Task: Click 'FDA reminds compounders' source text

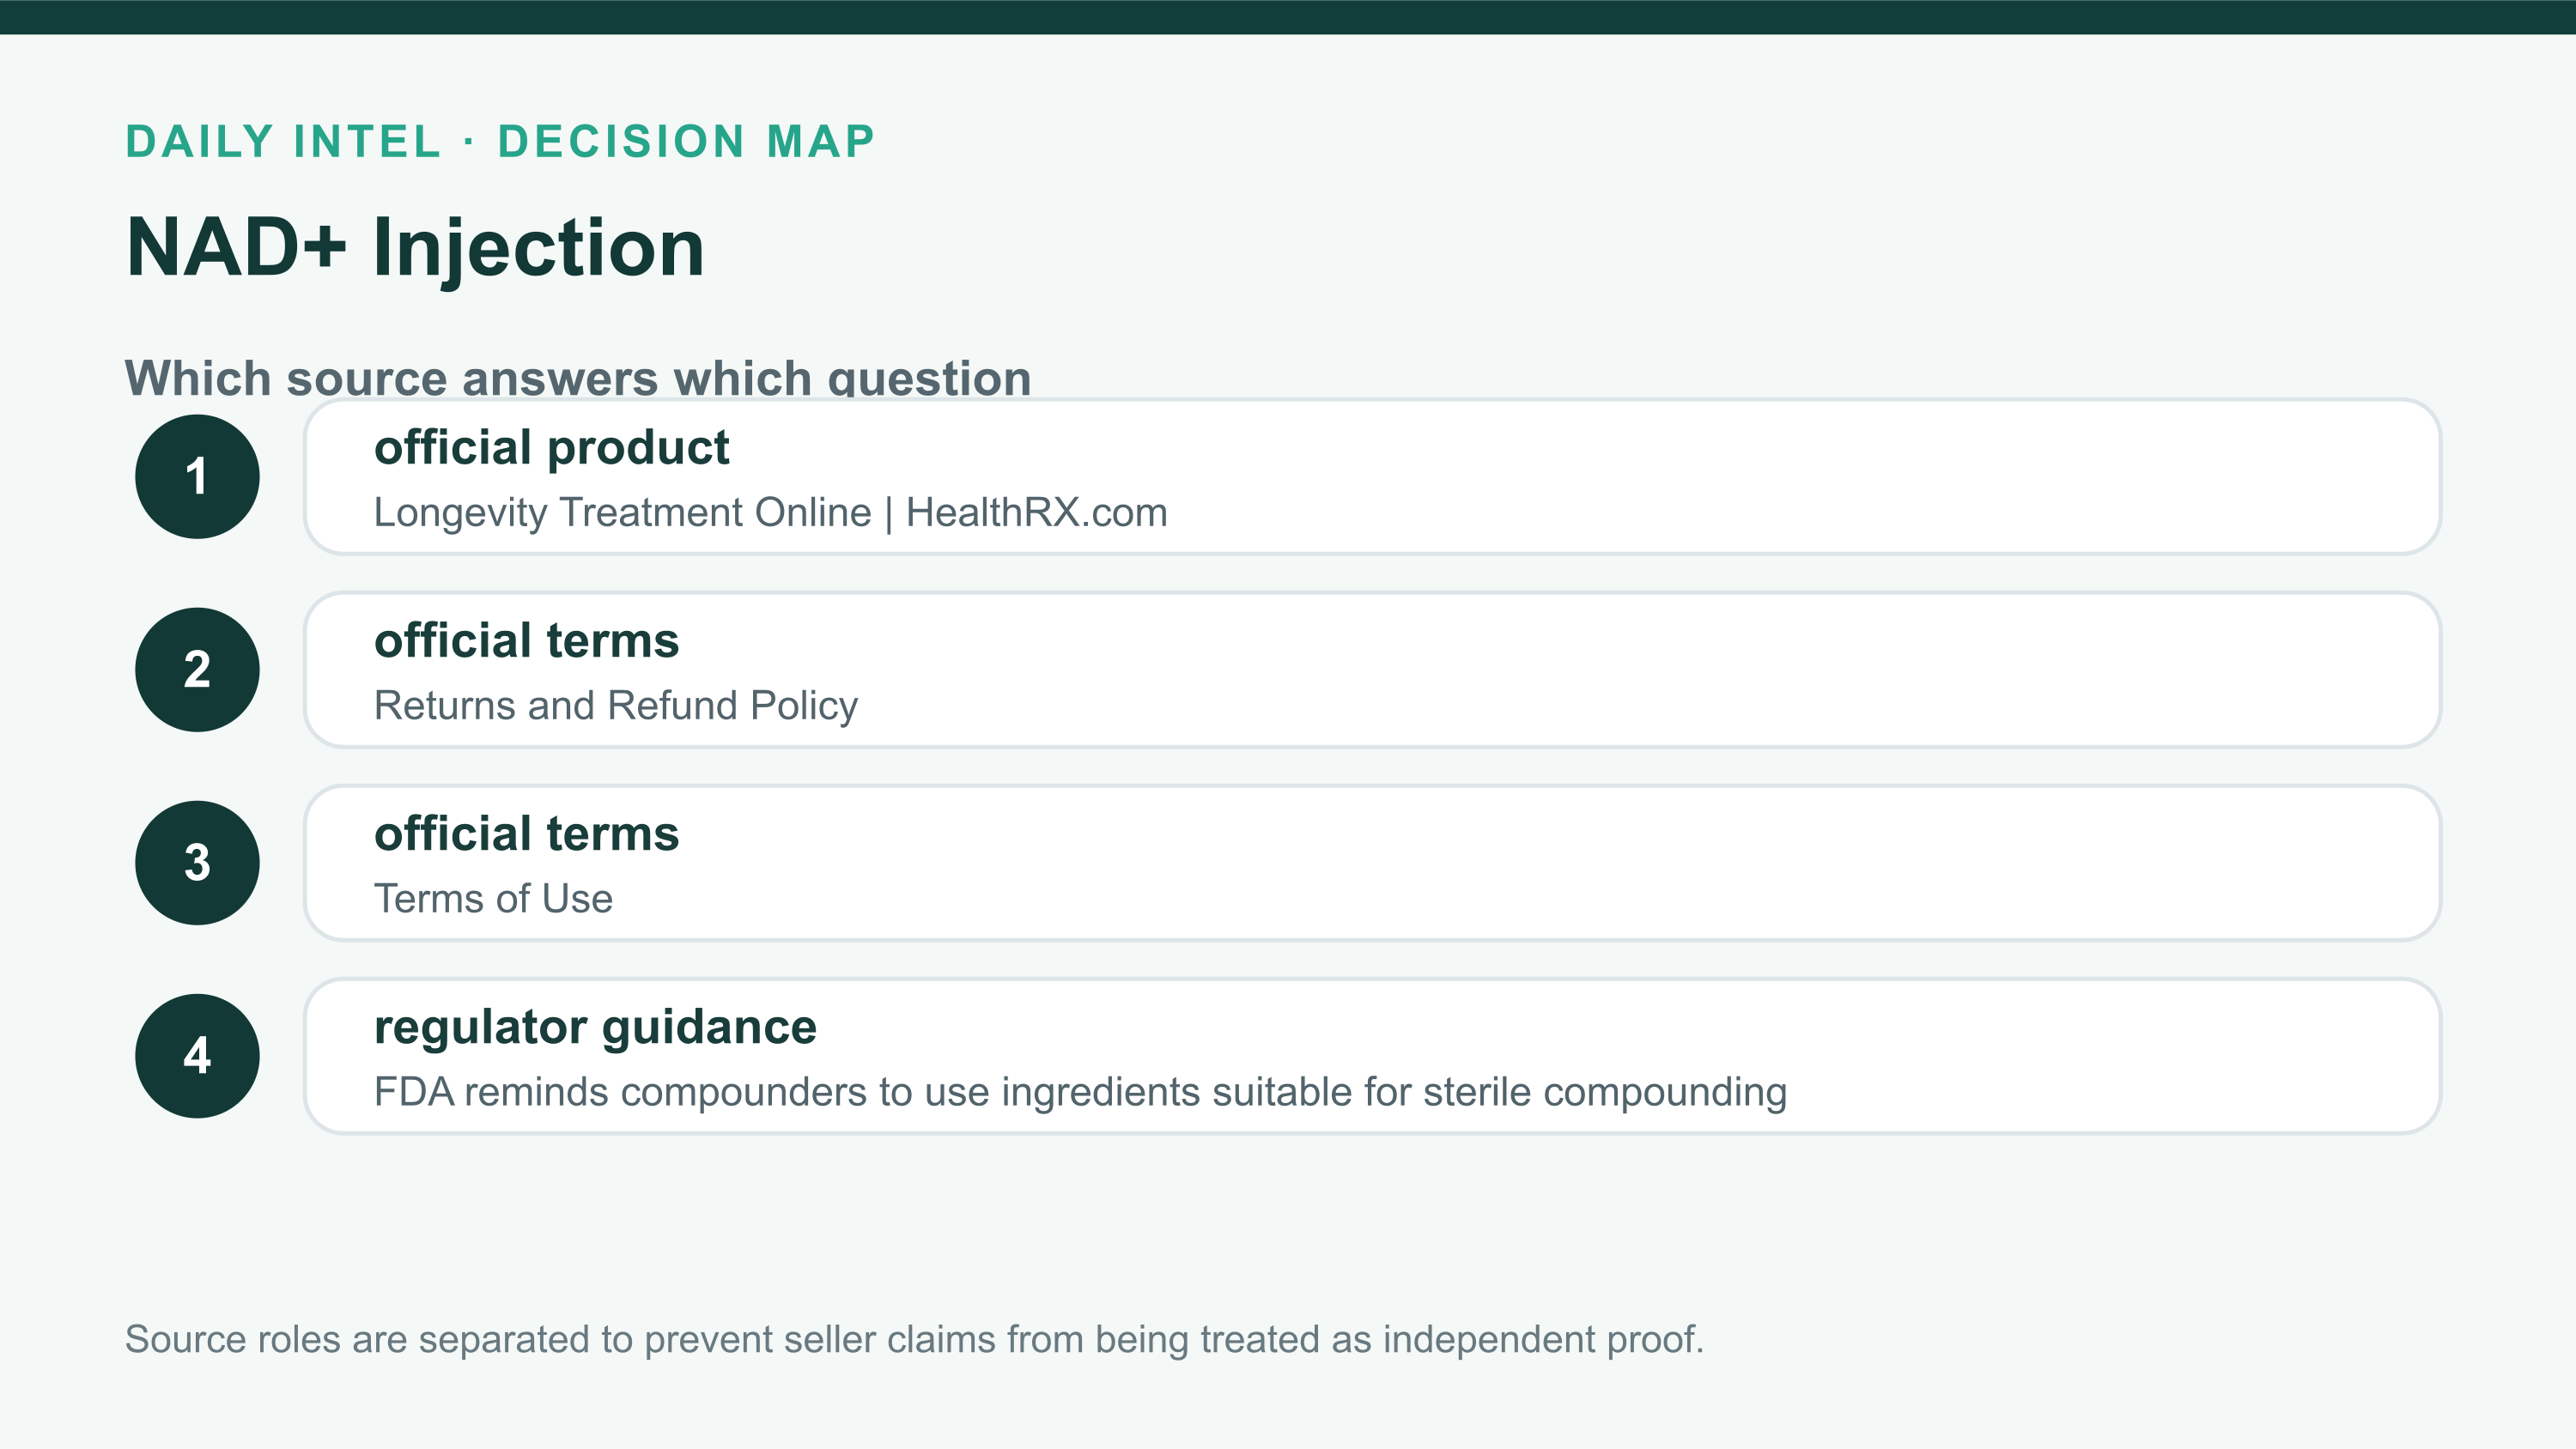Action: pyautogui.click(x=1080, y=1092)
